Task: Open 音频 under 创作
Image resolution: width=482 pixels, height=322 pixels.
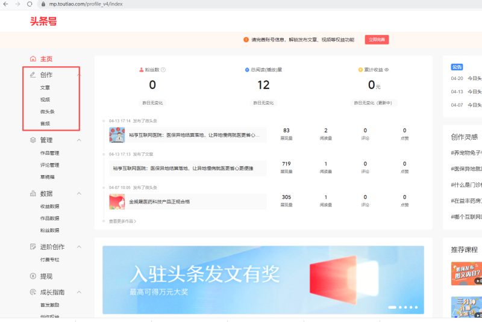Action: [45, 123]
